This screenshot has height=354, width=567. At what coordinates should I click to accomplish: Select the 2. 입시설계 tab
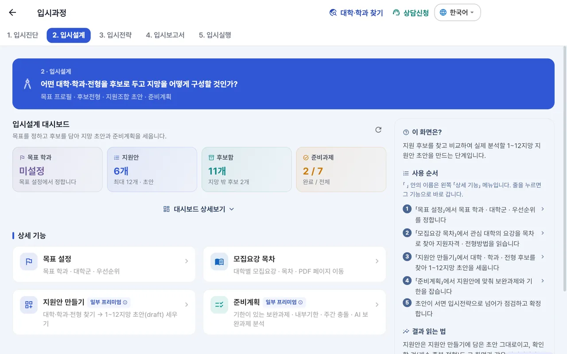click(69, 35)
